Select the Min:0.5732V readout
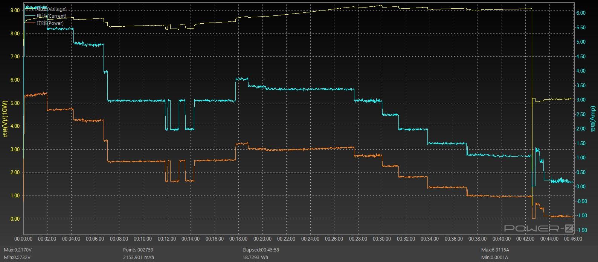Screen dimensions: 598x262 17,257
